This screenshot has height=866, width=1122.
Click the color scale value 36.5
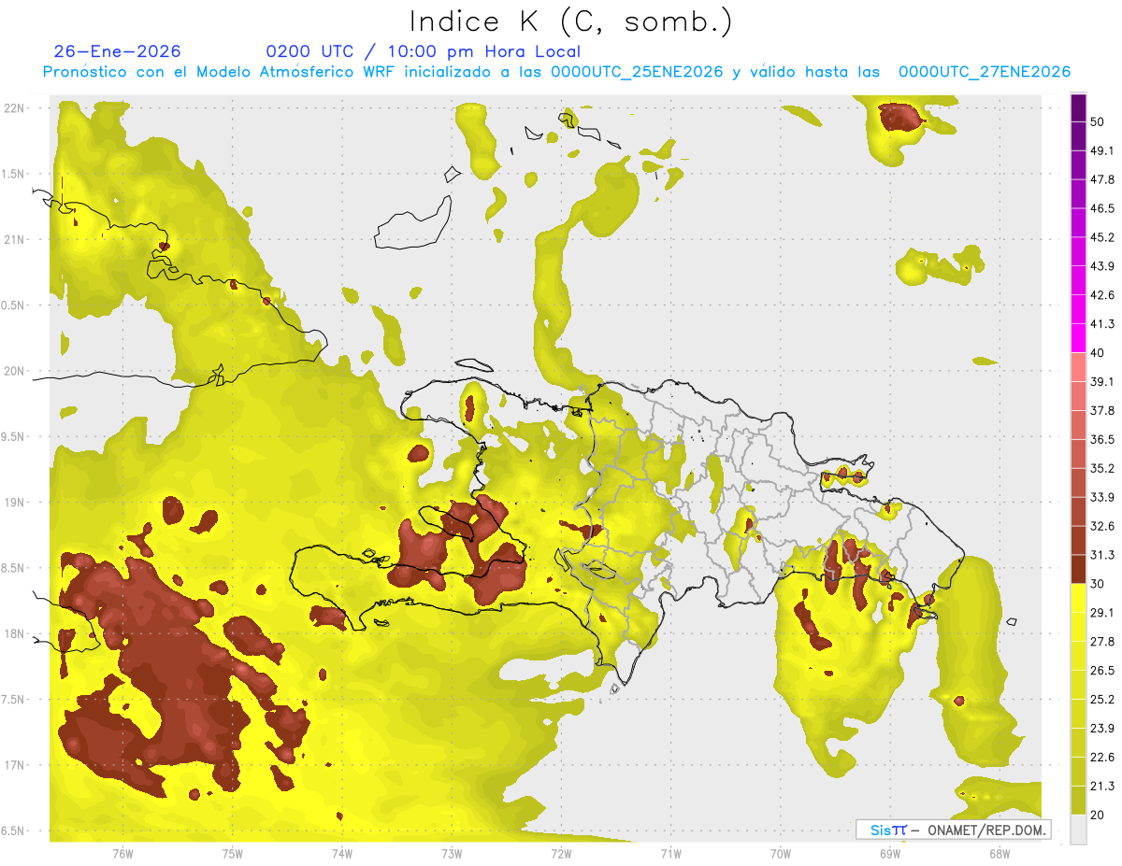tap(1103, 439)
